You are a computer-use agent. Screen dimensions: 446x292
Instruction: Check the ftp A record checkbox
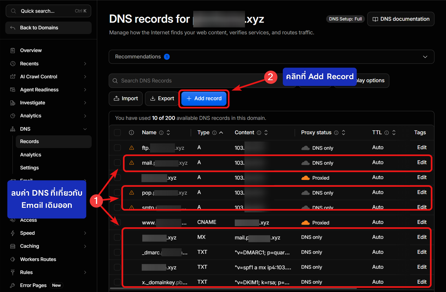pos(117,148)
